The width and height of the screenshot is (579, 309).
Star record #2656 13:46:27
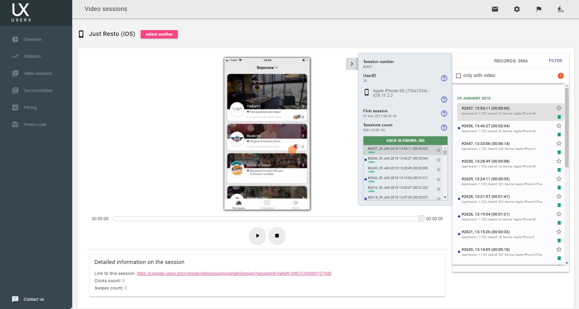[559, 126]
